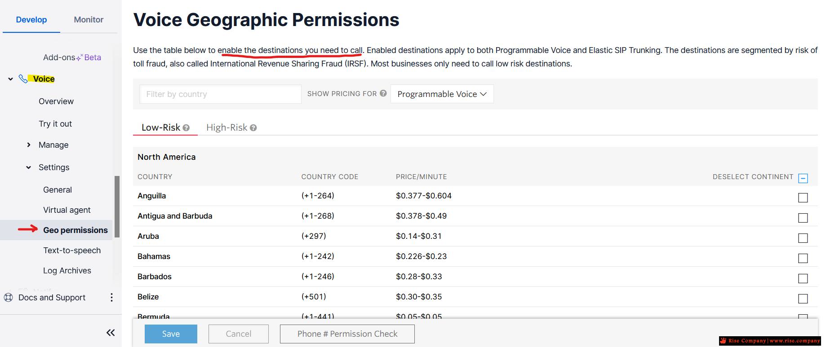Open General settings in sidebar
Viewport: 826px width, 347px height.
(58, 190)
